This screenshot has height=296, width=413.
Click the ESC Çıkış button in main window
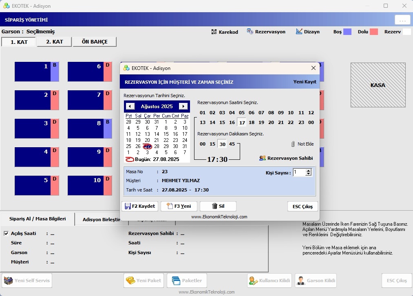coord(397,281)
